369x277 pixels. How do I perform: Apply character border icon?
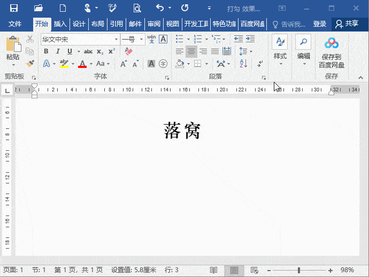click(x=163, y=39)
